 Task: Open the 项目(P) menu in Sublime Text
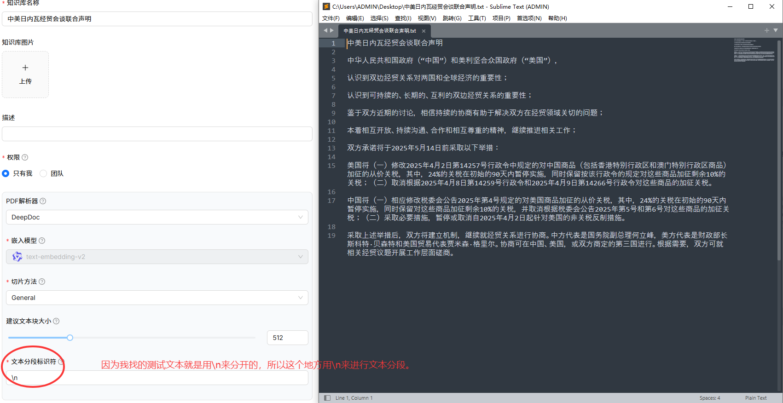click(501, 18)
